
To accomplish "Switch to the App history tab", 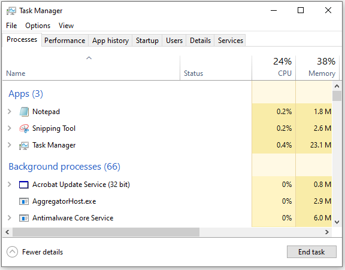I will tap(110, 41).
